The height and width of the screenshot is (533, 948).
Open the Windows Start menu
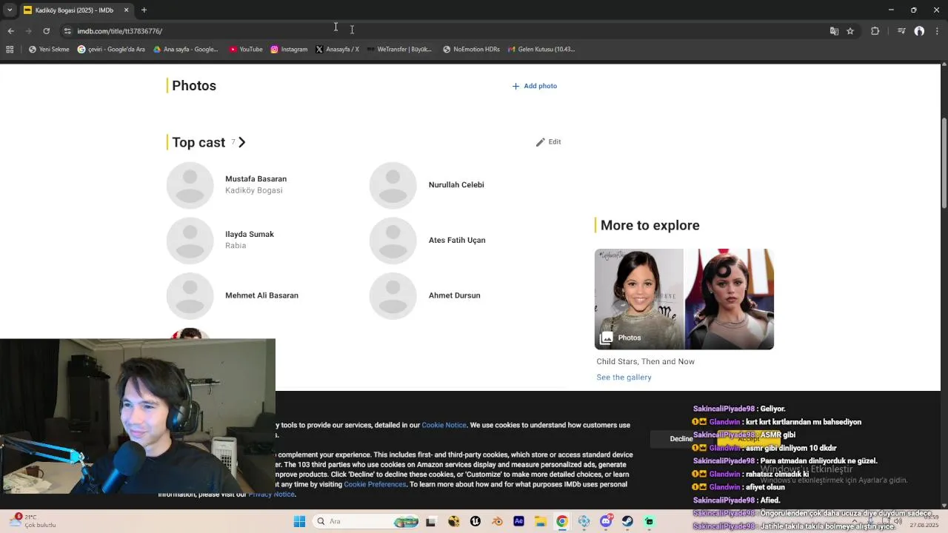(299, 522)
